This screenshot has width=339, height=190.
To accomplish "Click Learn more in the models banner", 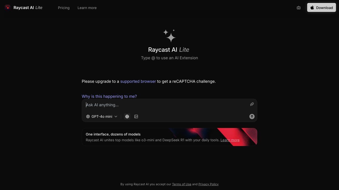I will pyautogui.click(x=230, y=140).
